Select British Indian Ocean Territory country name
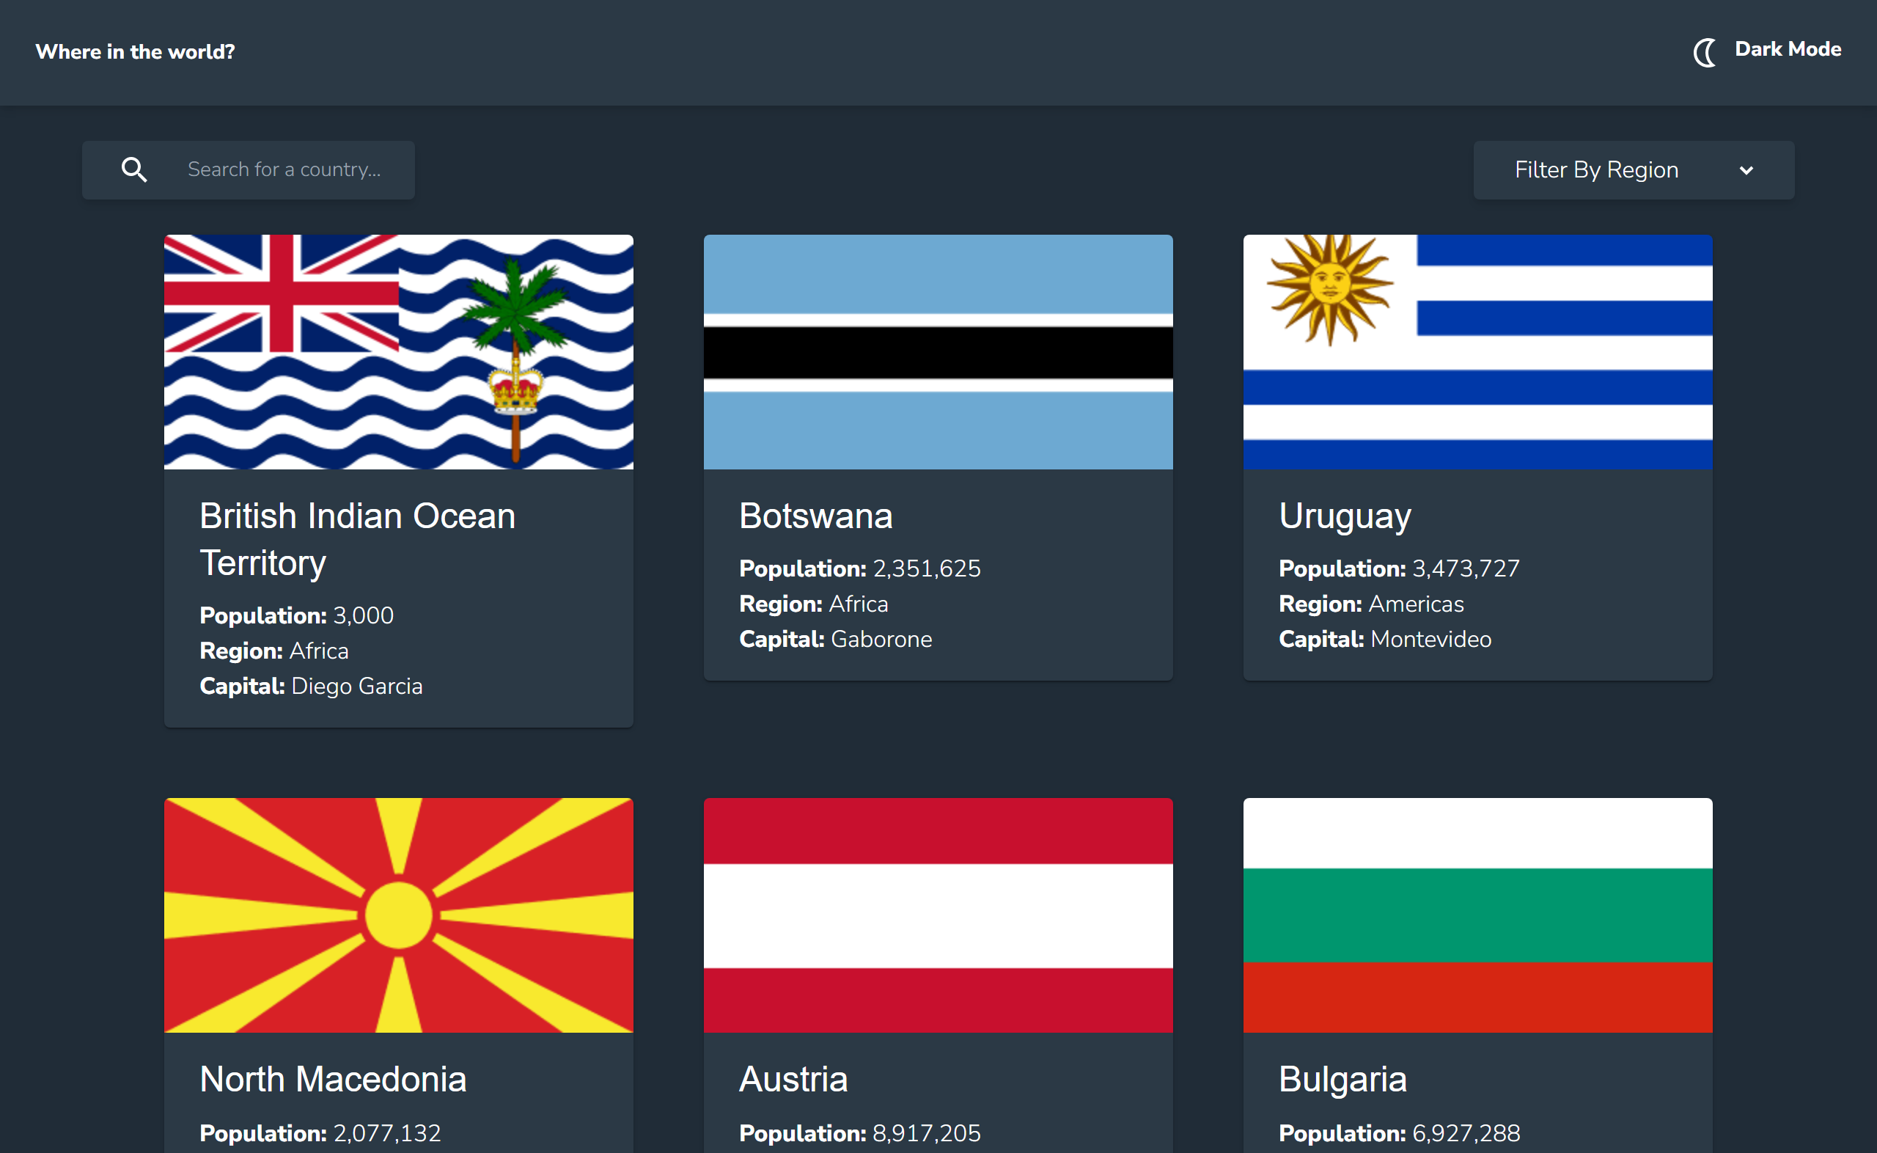This screenshot has height=1153, width=1877. (x=357, y=539)
